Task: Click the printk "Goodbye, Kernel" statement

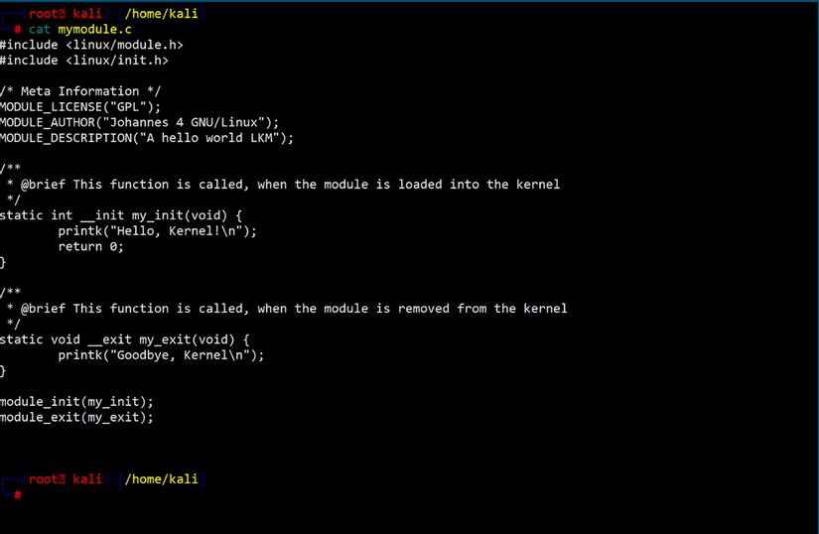Action: [x=161, y=355]
